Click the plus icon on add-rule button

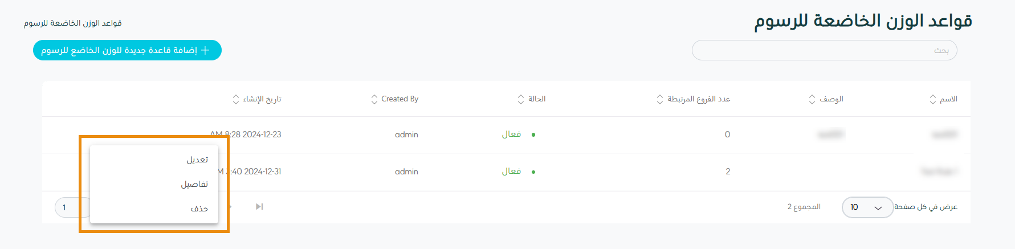(x=206, y=51)
